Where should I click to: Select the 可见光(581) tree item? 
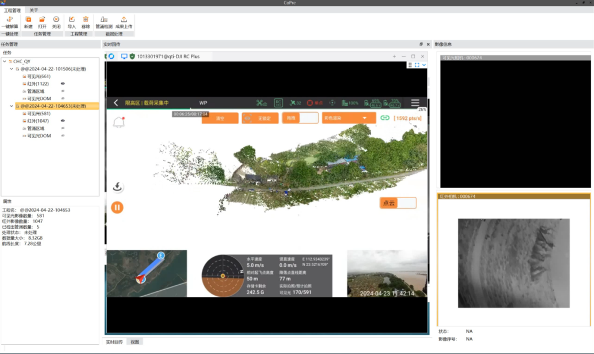tap(38, 113)
